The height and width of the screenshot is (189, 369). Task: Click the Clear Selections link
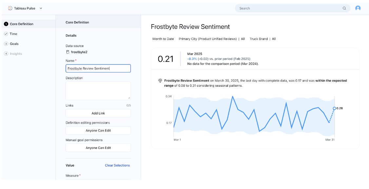117,165
